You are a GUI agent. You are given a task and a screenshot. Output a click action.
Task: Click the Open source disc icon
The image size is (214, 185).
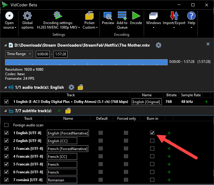pyautogui.click(x=9, y=16)
